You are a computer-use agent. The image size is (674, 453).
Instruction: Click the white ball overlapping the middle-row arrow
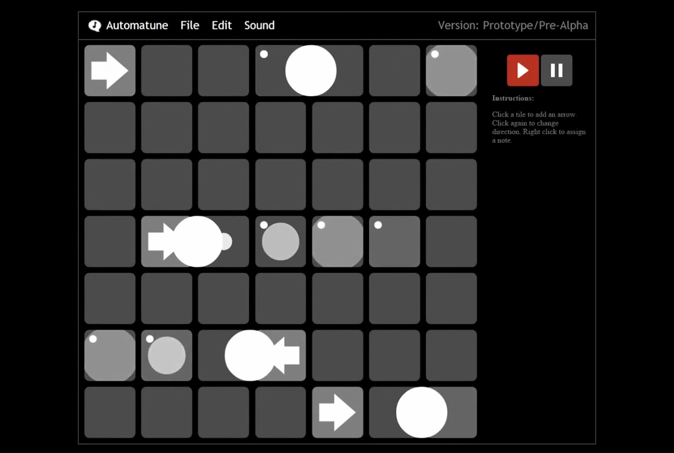coord(197,242)
